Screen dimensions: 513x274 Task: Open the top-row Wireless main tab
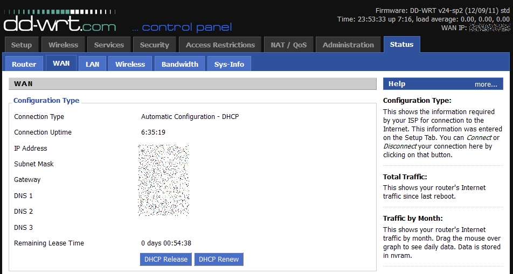click(63, 45)
